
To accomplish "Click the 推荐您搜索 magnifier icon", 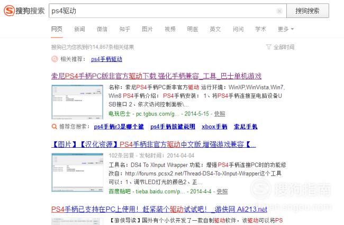I will coord(54,127).
